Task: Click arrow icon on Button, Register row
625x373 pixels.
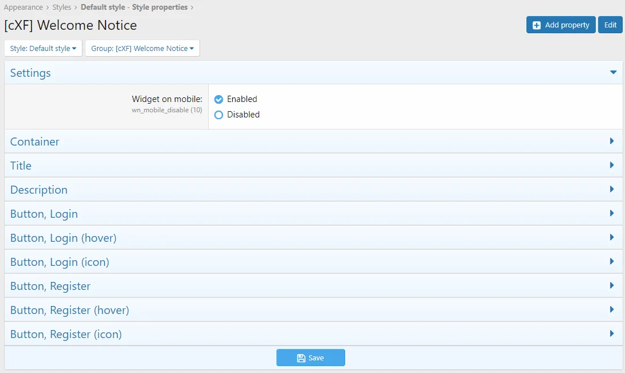Action: coord(612,285)
